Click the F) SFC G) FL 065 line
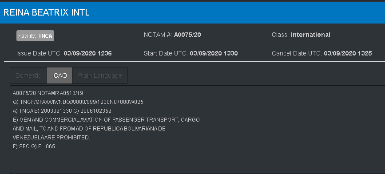The image size is (385, 174). 34,146
